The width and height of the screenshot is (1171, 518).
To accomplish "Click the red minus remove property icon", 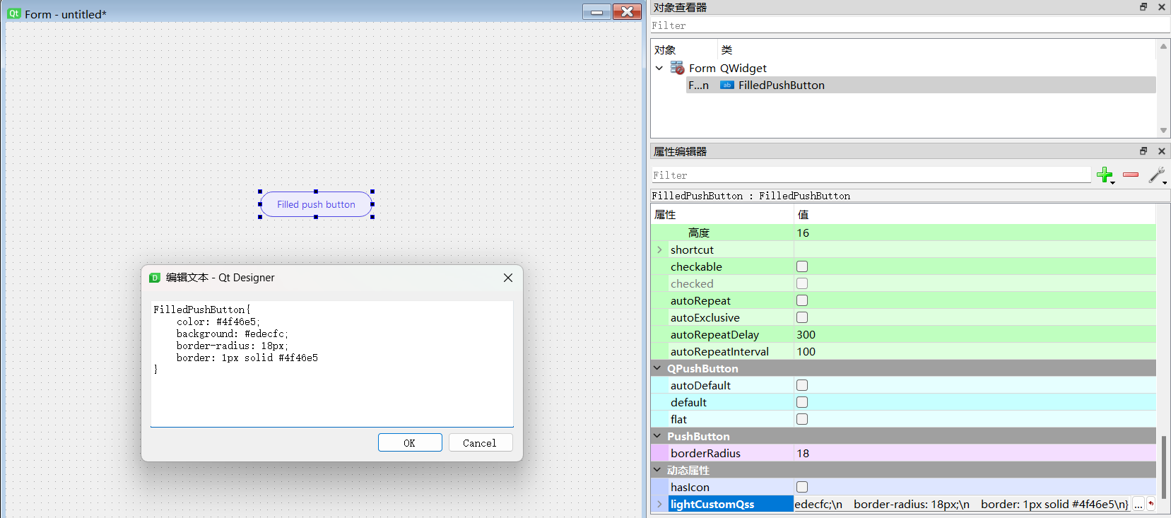I will click(1131, 175).
